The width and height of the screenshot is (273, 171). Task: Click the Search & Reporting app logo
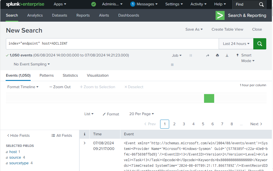220,15
